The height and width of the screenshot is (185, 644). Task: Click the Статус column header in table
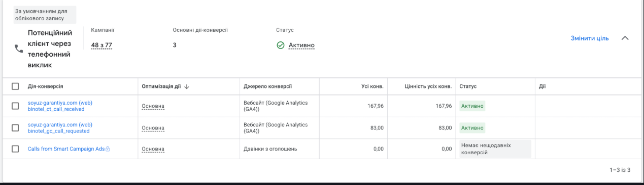468,86
